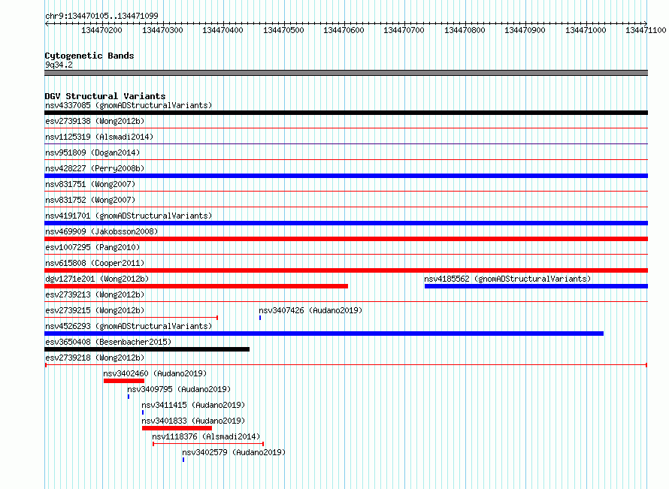Image resolution: width=669 pixels, height=489 pixels.
Task: Open variant nsv1125319 (Alsmadi2014)
Action: (x=99, y=137)
